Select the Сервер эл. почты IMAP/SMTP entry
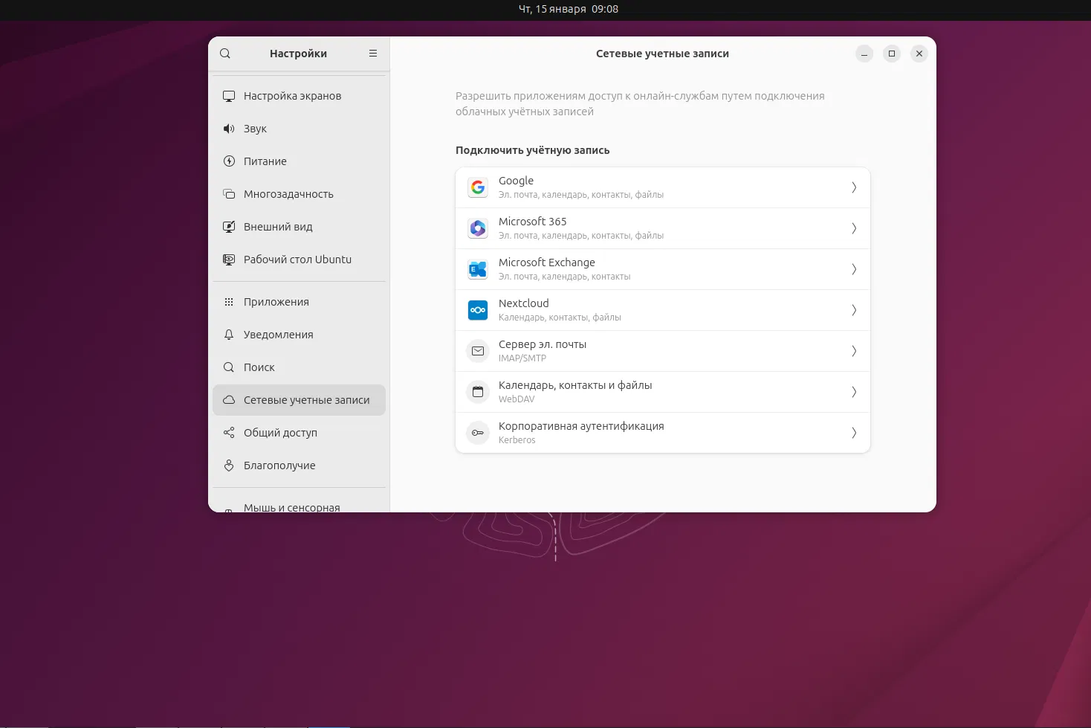1091x728 pixels. (661, 350)
